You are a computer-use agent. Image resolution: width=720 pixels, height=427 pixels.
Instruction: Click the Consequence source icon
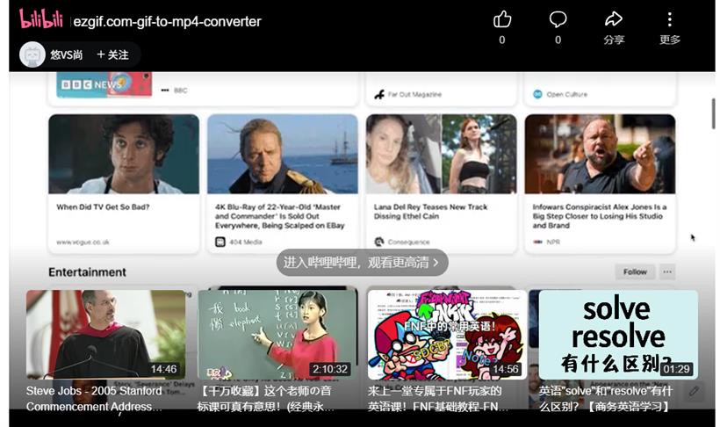point(378,242)
